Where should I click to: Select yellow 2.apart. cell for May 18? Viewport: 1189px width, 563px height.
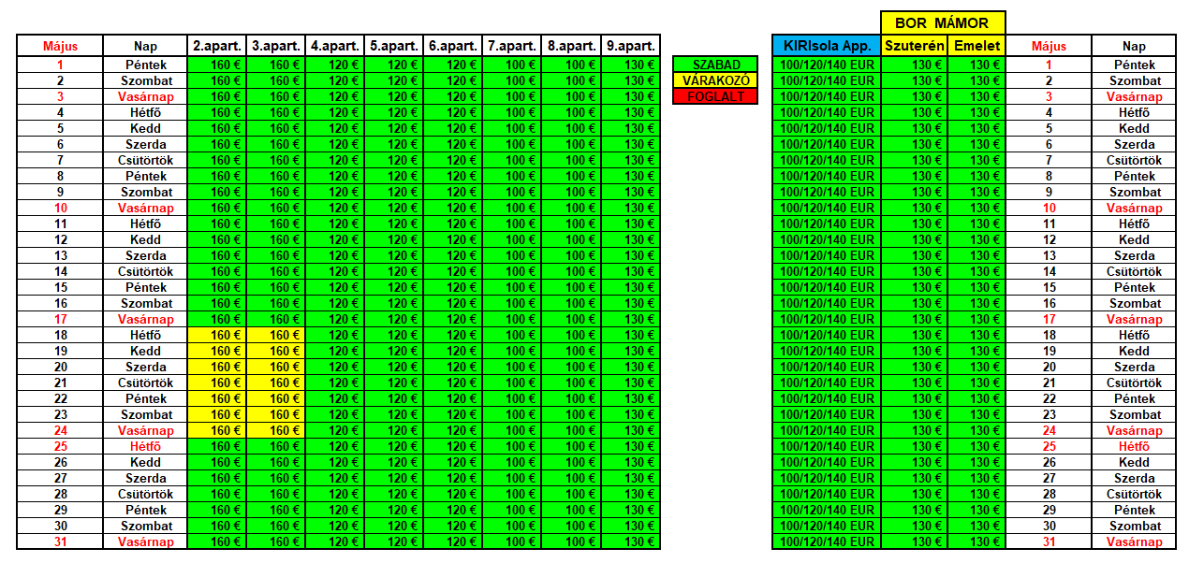tap(217, 335)
